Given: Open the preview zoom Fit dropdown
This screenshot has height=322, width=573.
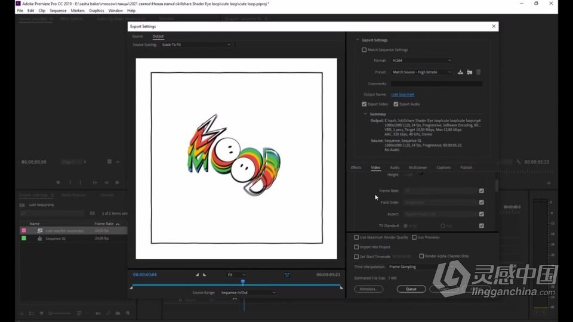Looking at the screenshot, I should pyautogui.click(x=236, y=275).
